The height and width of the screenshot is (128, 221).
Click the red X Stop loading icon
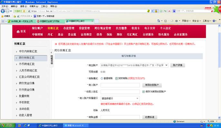pyautogui.click(x=169, y=11)
